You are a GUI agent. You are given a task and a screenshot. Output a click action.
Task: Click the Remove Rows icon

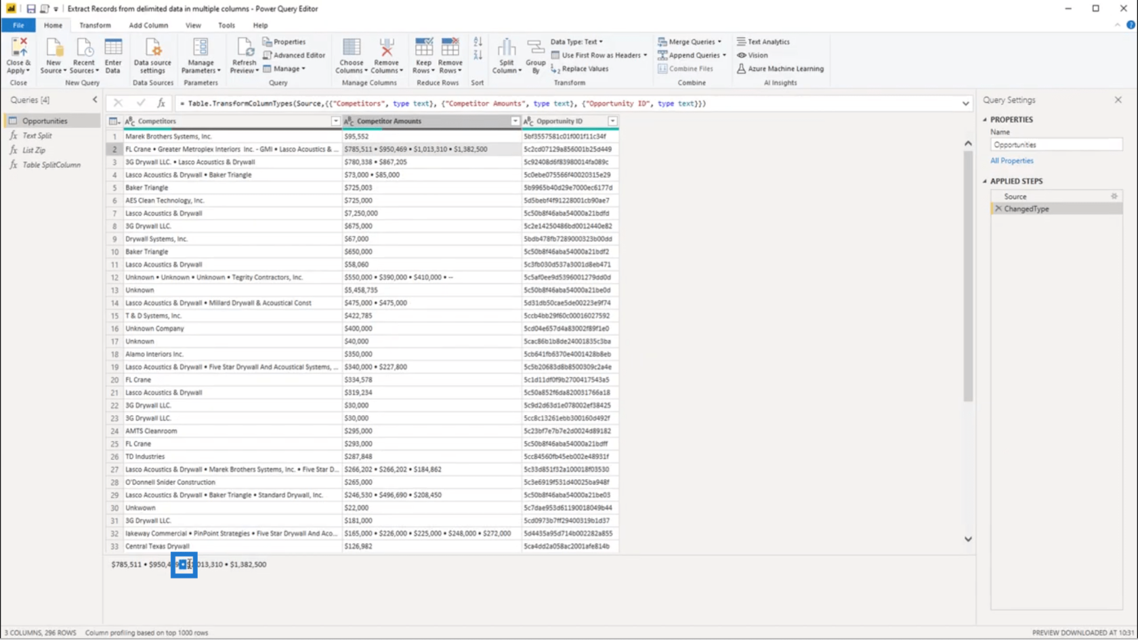click(x=450, y=48)
